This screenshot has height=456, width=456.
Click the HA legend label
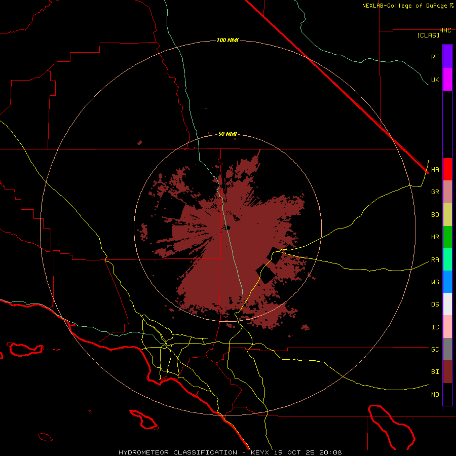click(x=435, y=170)
